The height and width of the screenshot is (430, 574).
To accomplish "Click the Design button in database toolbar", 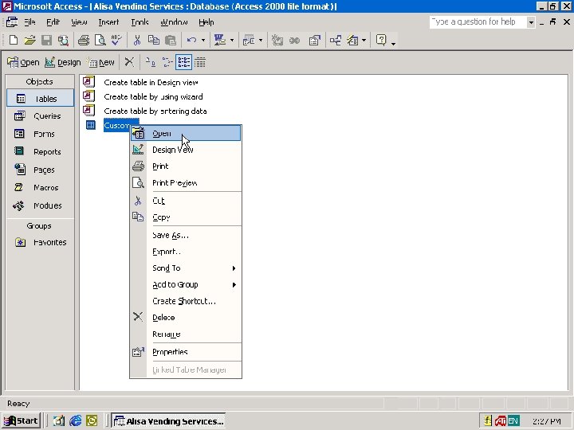I will [x=63, y=62].
